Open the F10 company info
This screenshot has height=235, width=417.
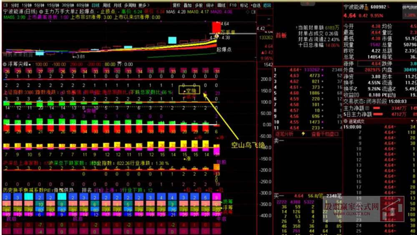pyautogui.click(x=233, y=5)
